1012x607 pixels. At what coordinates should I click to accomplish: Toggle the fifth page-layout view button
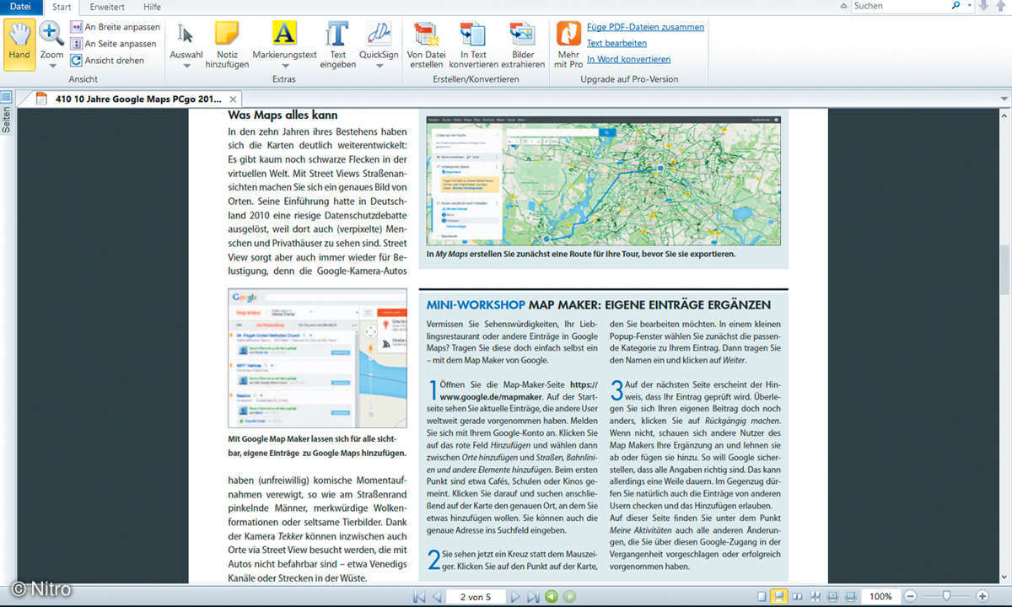click(x=832, y=596)
